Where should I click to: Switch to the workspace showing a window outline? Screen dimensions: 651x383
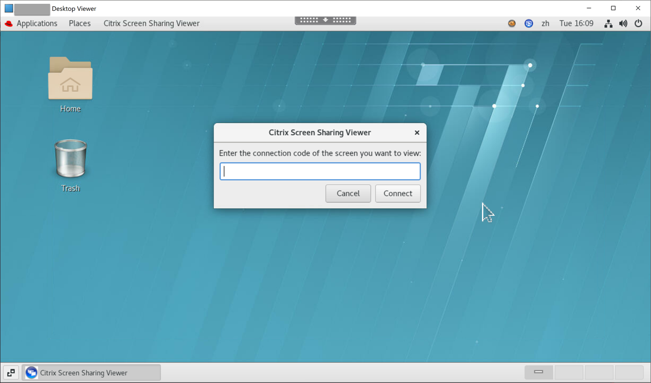(539, 372)
